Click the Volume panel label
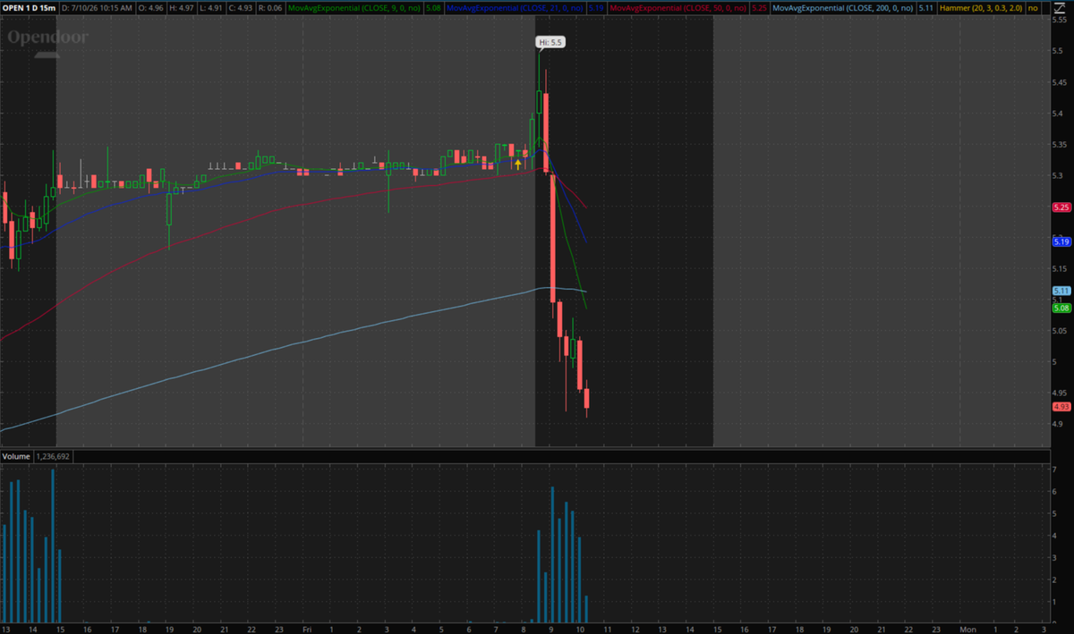 (16, 456)
